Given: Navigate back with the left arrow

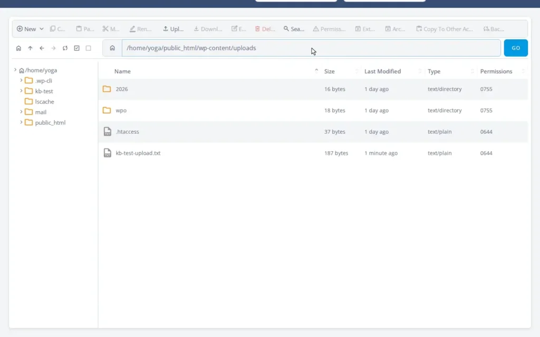Looking at the screenshot, I should click(x=42, y=48).
